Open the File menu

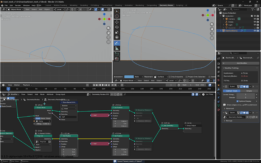click(6, 5)
